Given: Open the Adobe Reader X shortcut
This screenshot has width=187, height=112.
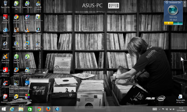Looking at the screenshot, I should point(5,19).
